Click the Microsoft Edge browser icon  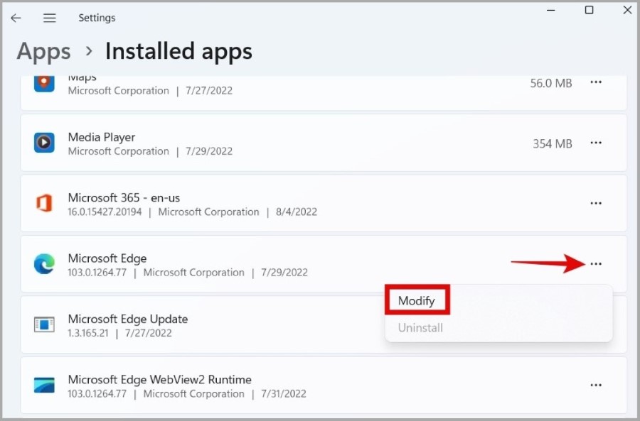pyautogui.click(x=44, y=263)
